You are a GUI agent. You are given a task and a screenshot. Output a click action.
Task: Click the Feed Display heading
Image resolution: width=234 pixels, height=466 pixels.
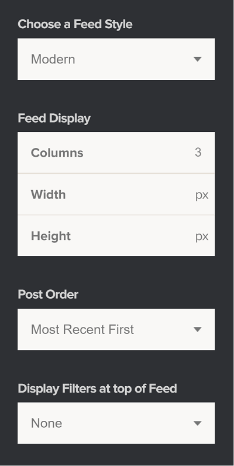click(54, 119)
